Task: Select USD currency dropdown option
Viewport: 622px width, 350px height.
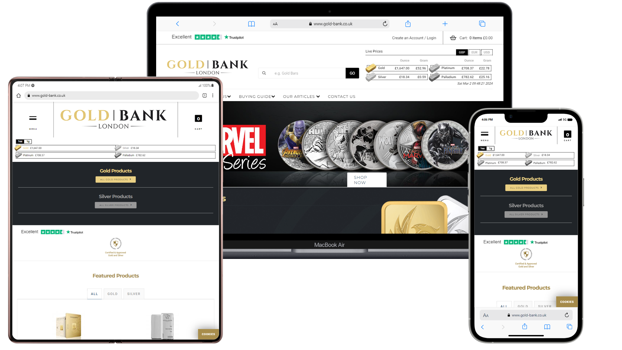Action: tap(487, 52)
